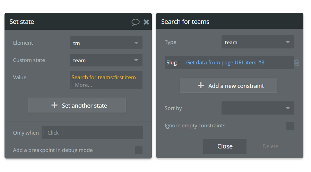Click Add a new constraint button
311x172 pixels.
pos(228,85)
